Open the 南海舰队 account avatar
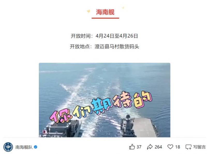The height and width of the screenshot is (154, 207). point(8,147)
